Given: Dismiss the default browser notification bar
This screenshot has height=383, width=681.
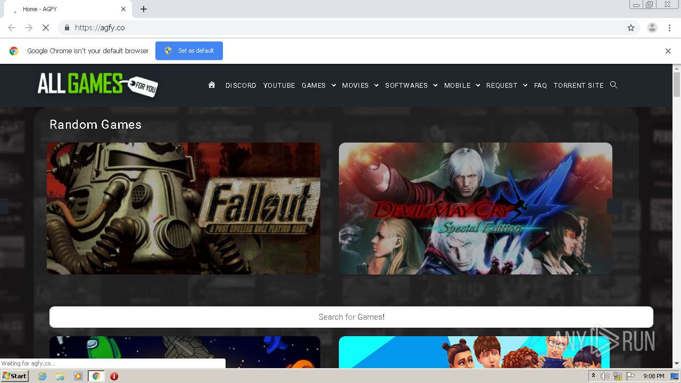Looking at the screenshot, I should [x=668, y=51].
